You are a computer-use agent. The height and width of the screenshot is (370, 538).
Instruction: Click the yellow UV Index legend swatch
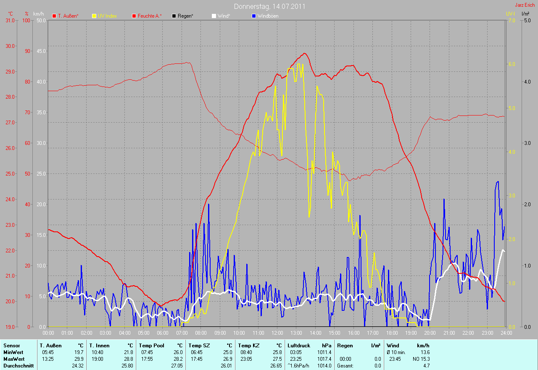(94, 16)
